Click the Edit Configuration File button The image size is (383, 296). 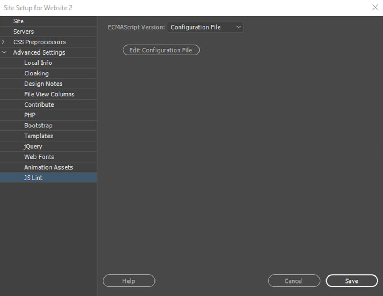coord(161,50)
